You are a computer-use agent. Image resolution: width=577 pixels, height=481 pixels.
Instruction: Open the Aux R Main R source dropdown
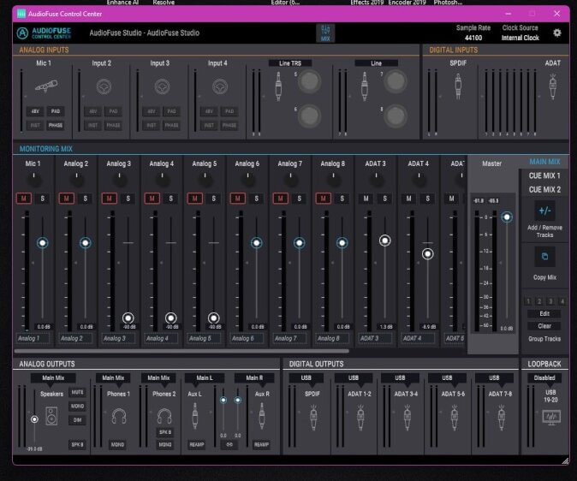[254, 378]
